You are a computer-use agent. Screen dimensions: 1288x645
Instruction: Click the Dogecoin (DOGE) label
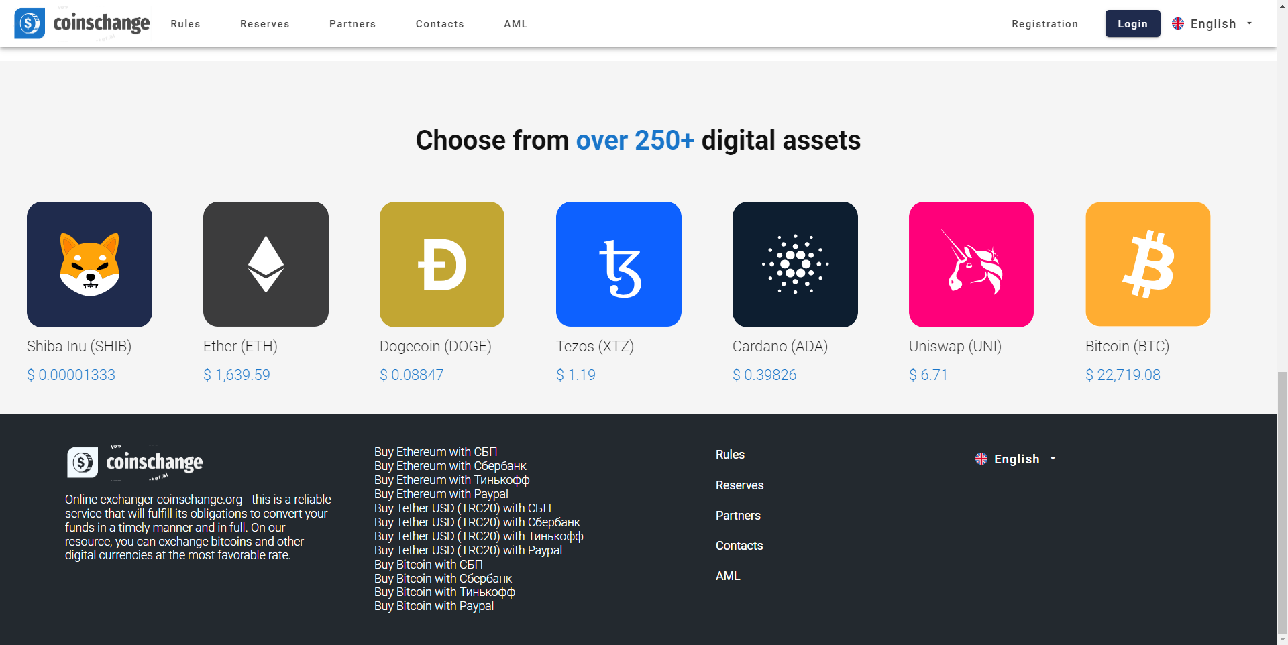point(435,347)
